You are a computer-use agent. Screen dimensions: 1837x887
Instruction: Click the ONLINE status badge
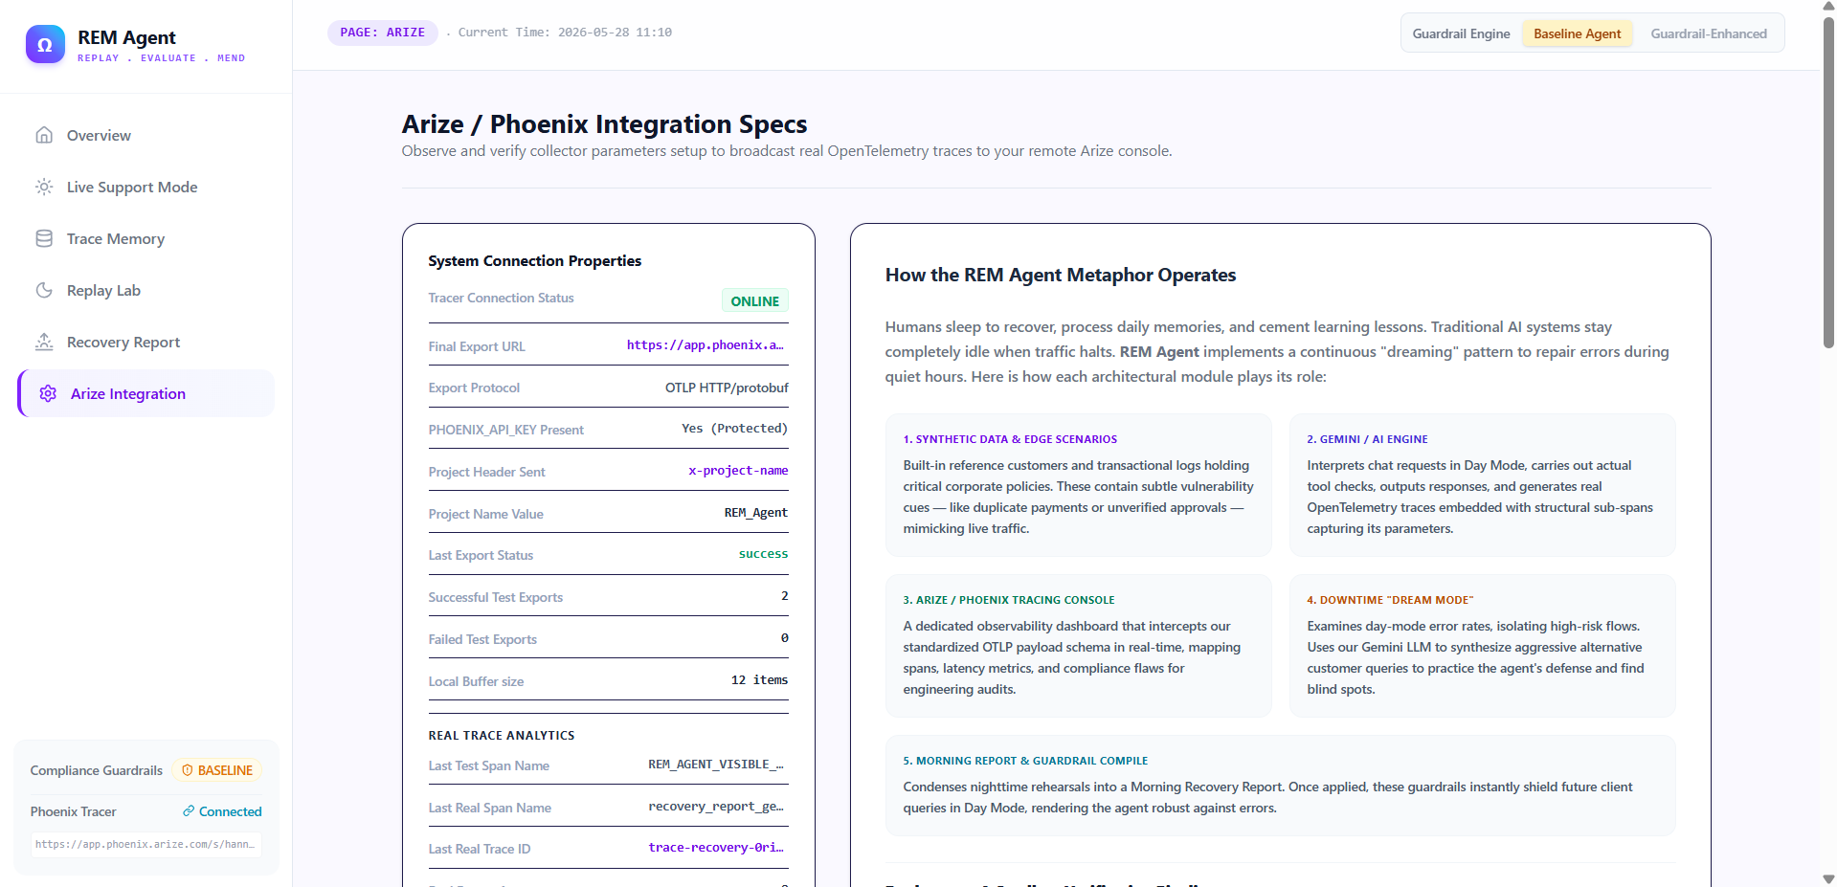pos(754,300)
